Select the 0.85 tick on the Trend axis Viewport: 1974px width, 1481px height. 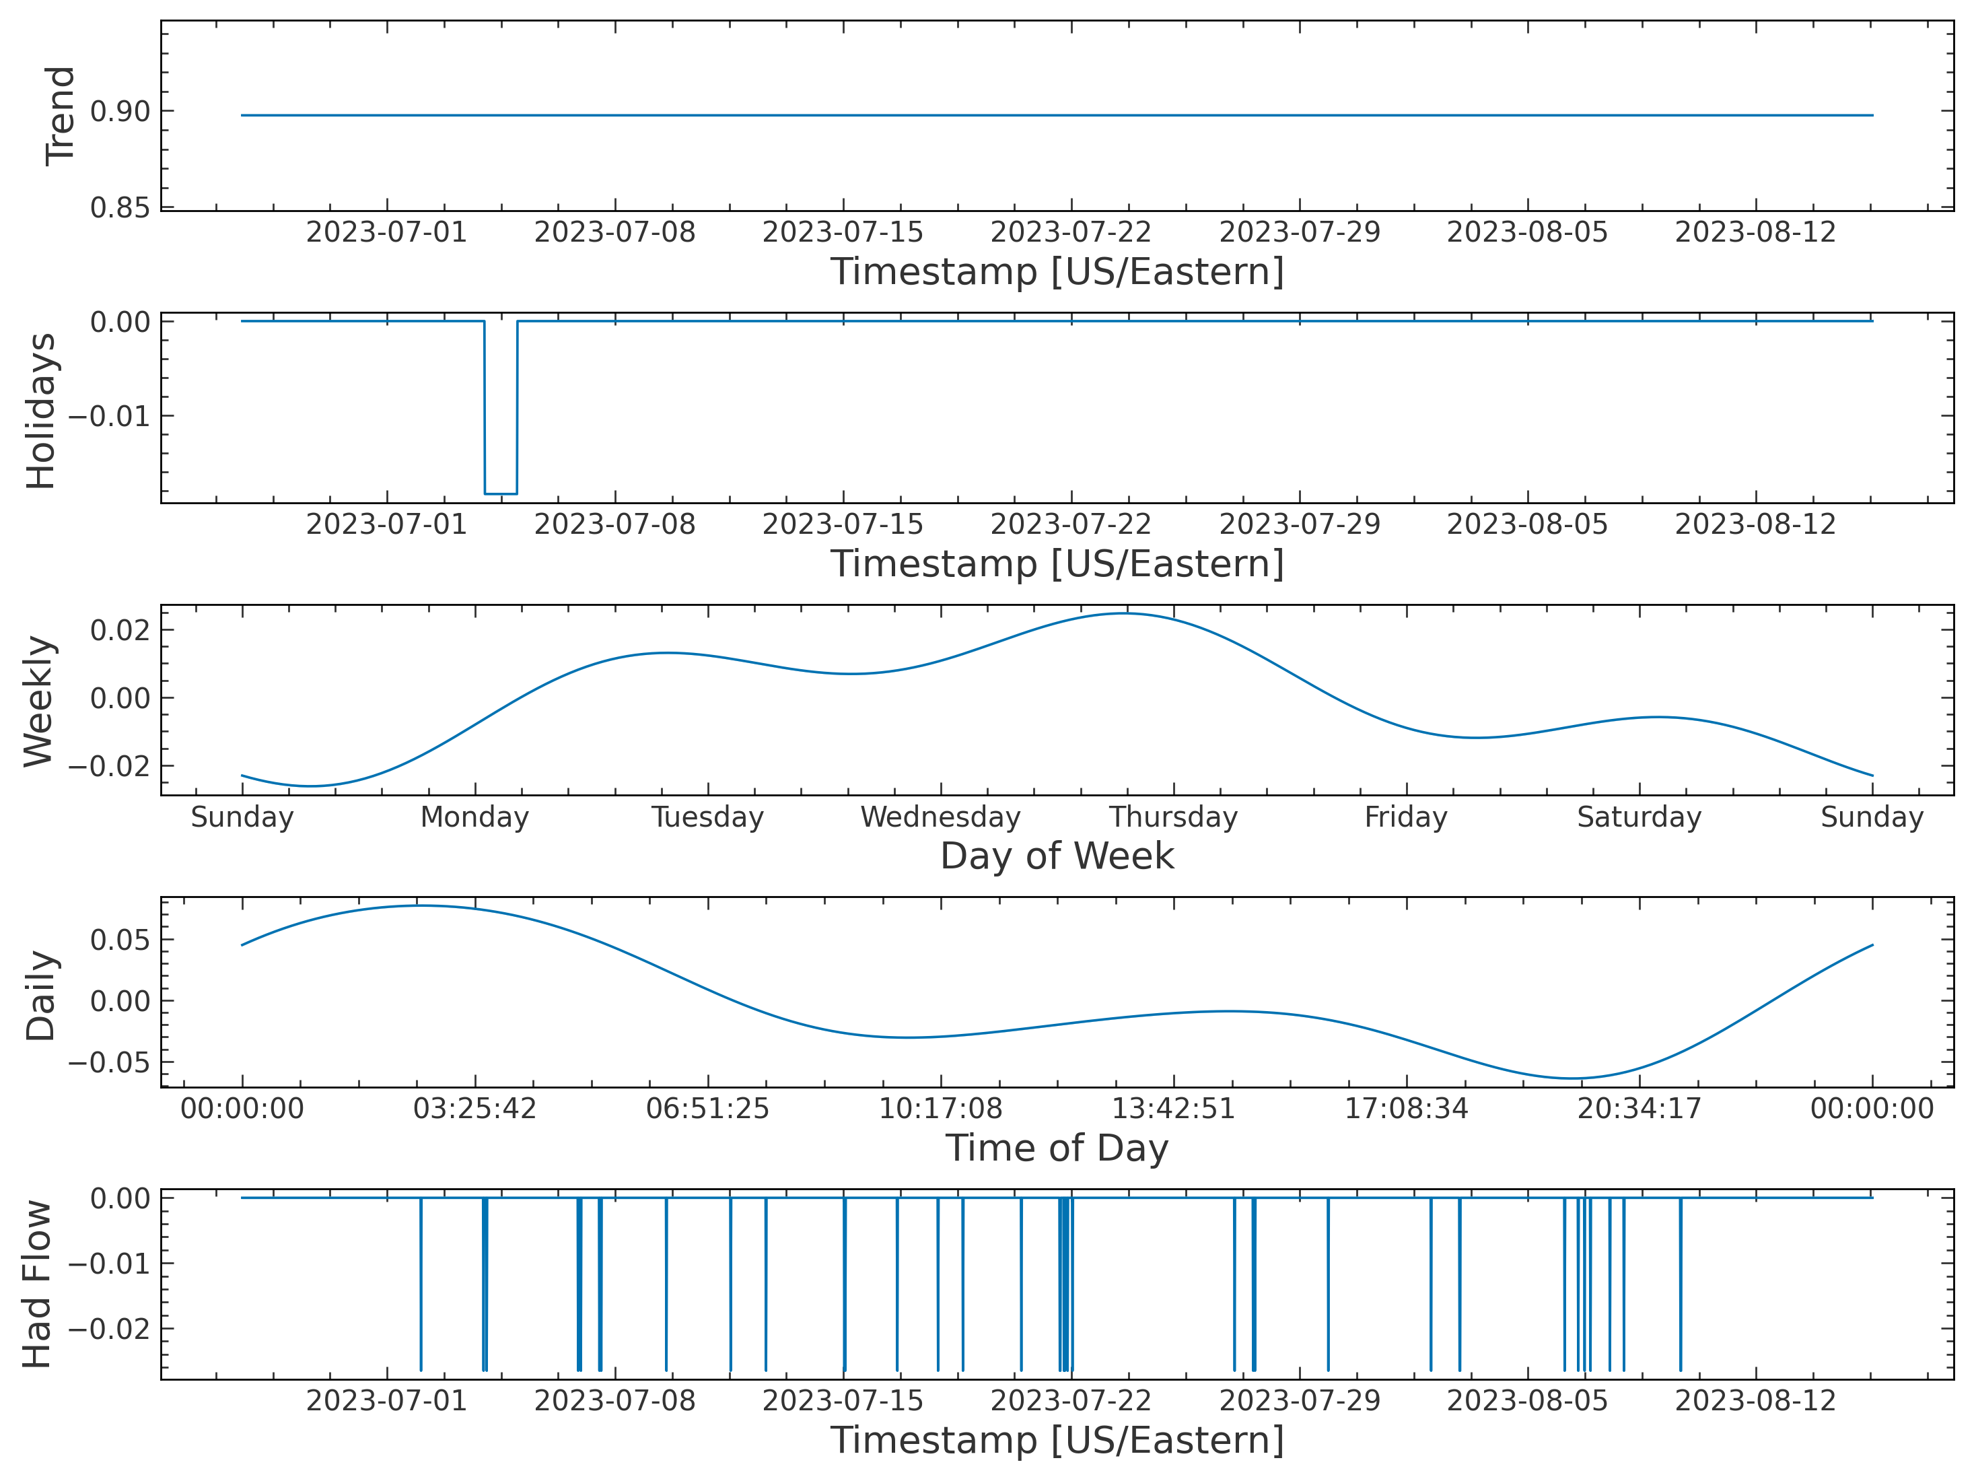(x=120, y=208)
